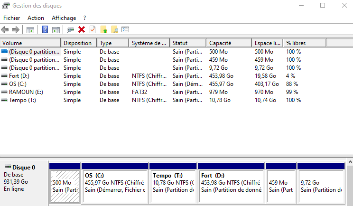353x206 pixels.
Task: Click the show/hide console tree icon
Action: point(30,29)
